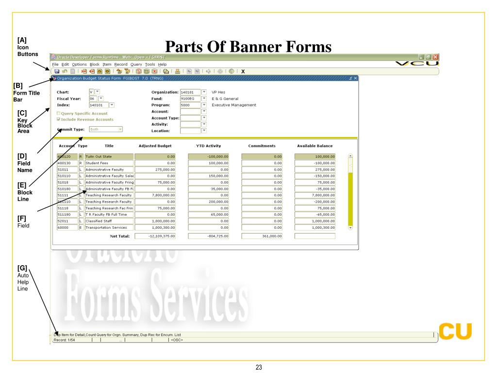
Task: Click the Remove Record icon
Action: (92, 71)
